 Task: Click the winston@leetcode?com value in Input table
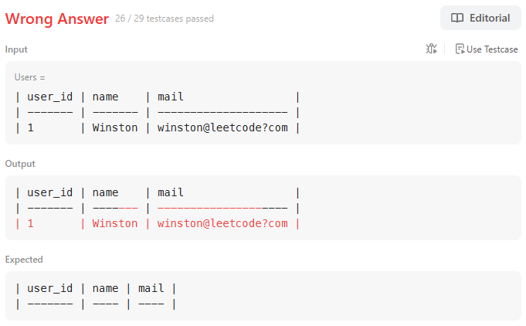(222, 127)
